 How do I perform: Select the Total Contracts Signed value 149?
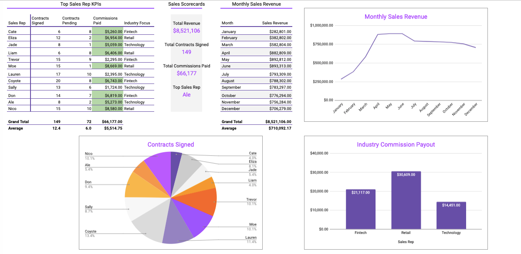tap(186, 52)
